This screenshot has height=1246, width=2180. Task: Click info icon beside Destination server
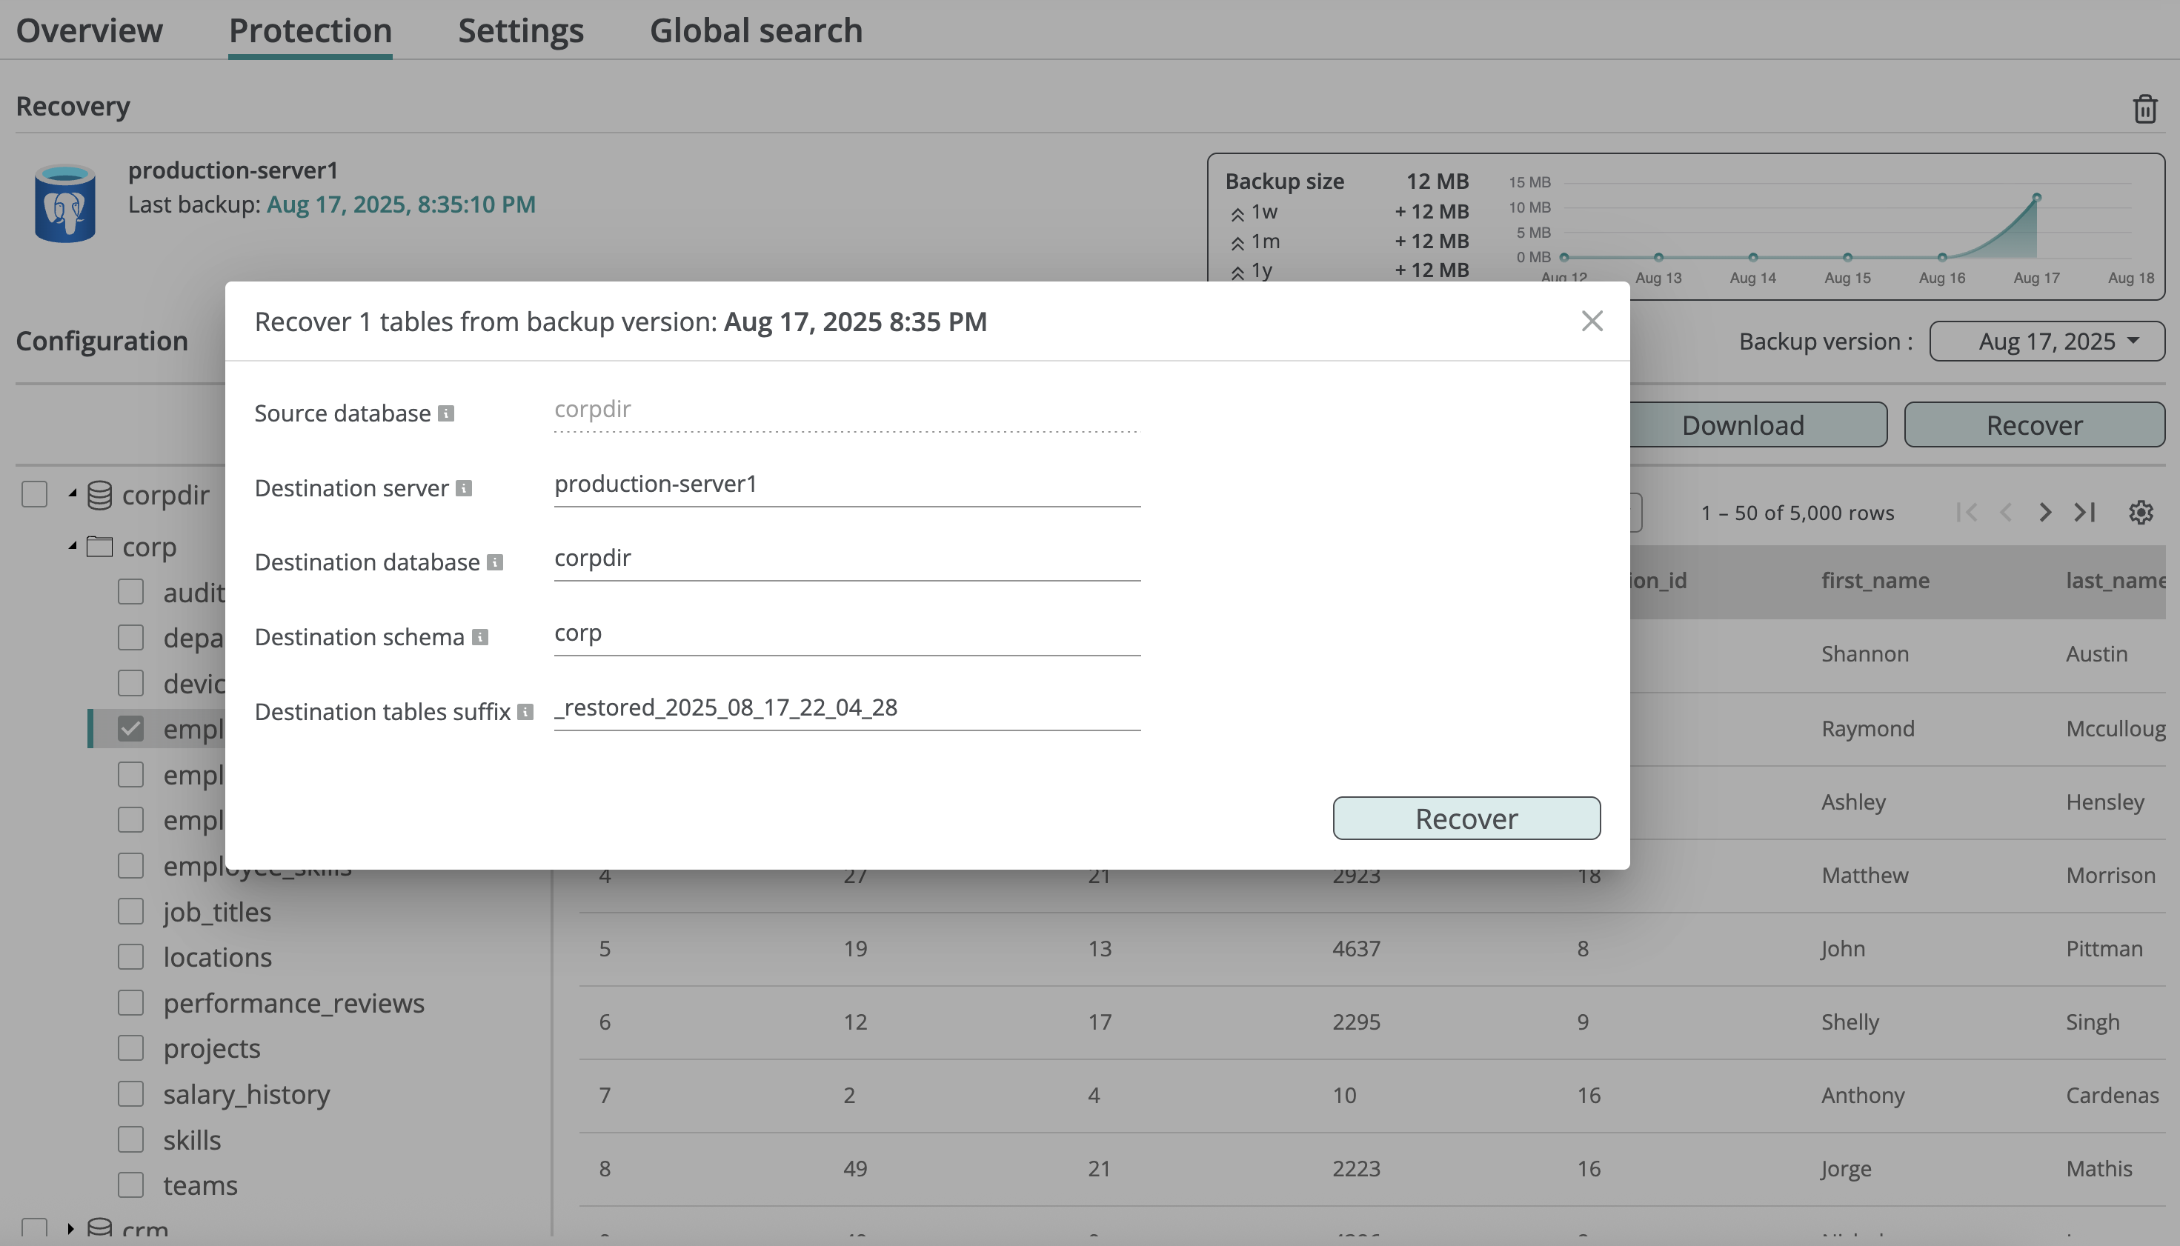[x=464, y=487]
